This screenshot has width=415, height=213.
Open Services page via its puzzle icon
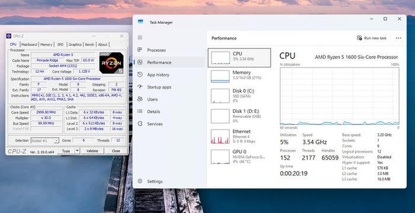[140, 124]
